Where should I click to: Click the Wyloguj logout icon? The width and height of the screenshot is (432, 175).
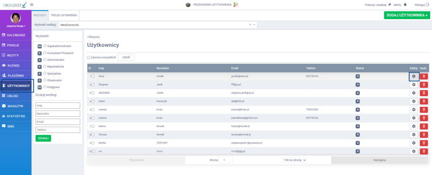(427, 5)
